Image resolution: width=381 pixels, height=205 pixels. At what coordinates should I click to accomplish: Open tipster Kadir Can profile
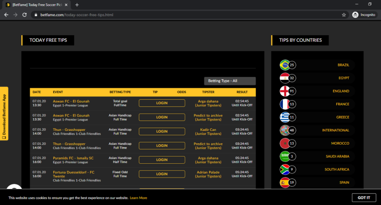tap(208, 130)
